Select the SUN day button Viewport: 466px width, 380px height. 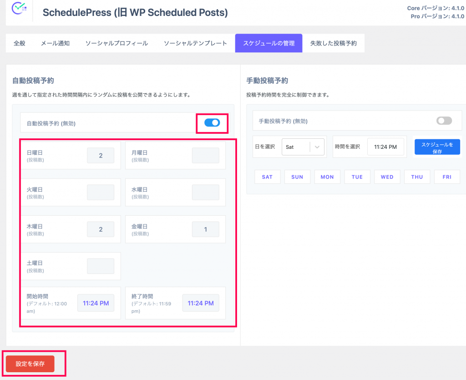coord(297,177)
